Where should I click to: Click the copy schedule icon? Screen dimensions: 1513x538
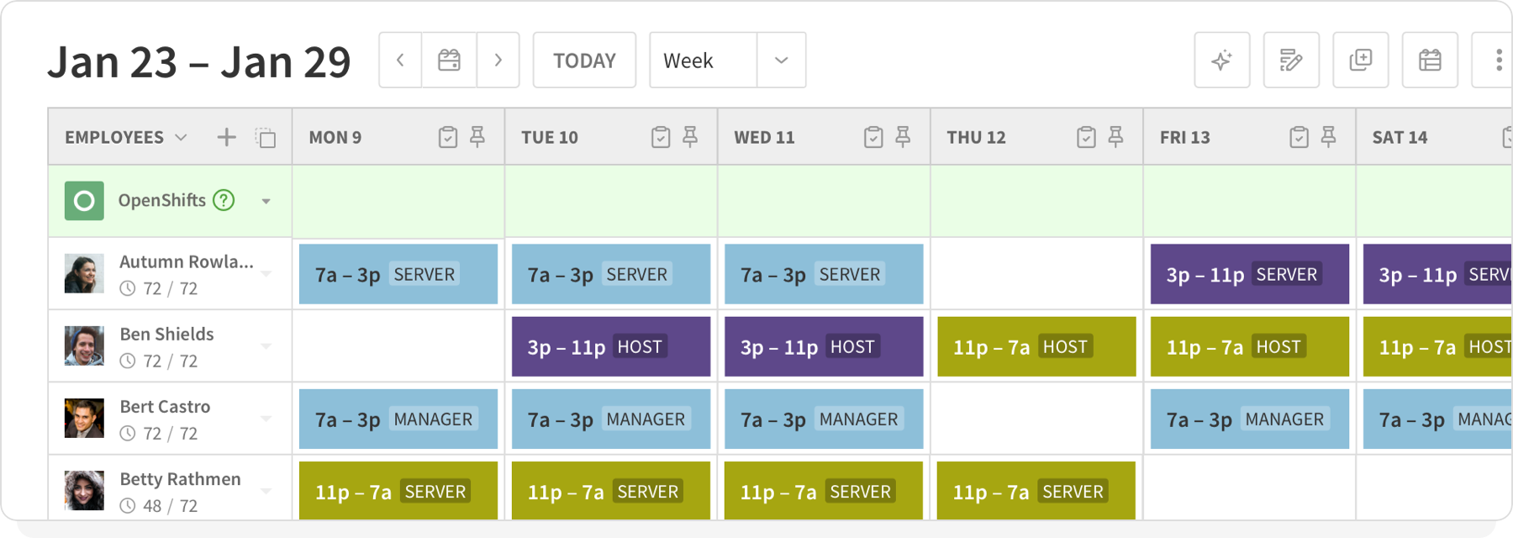pyautogui.click(x=1360, y=60)
